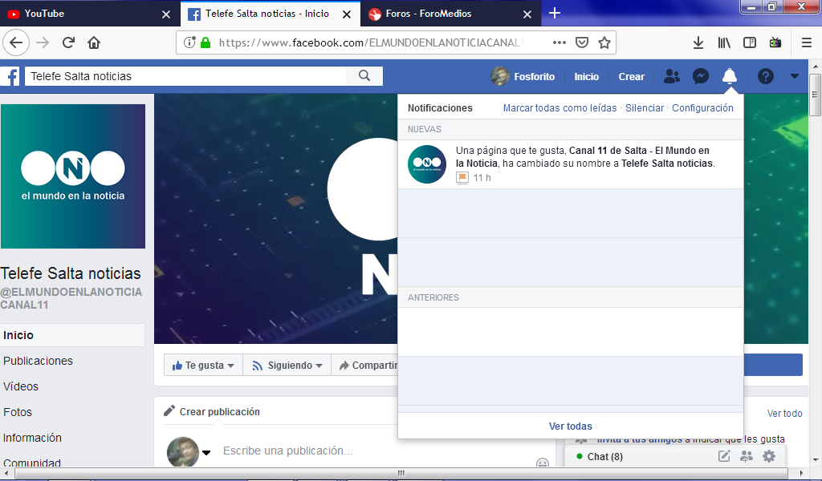
Task: Click the Facebook logo icon
Action: (10, 76)
